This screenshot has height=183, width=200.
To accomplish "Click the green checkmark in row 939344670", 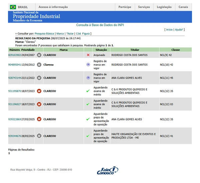I will (x=88, y=136).
